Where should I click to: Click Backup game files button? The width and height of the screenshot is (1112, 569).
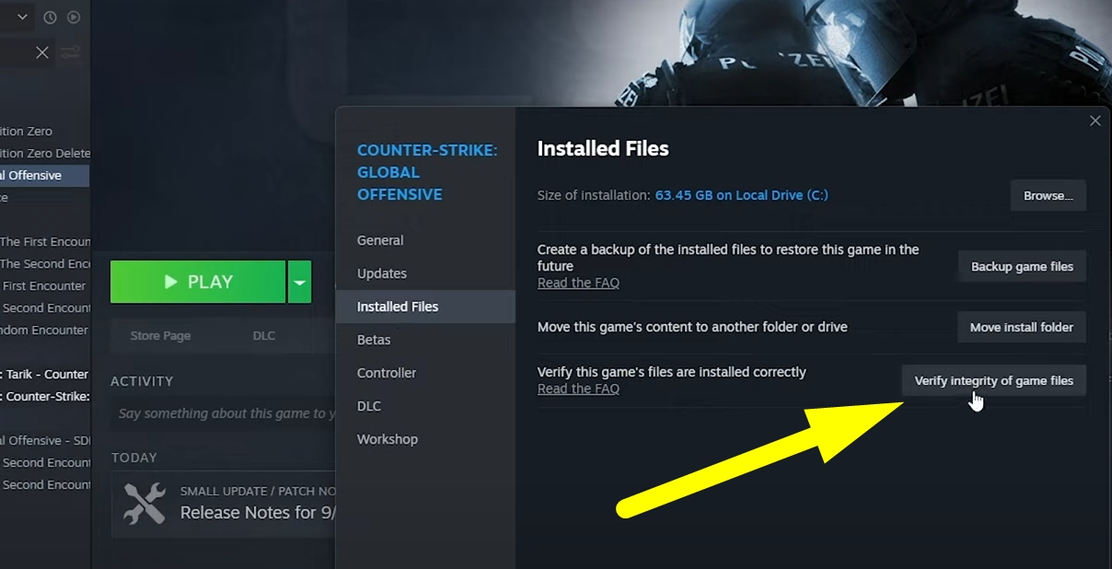tap(1022, 266)
